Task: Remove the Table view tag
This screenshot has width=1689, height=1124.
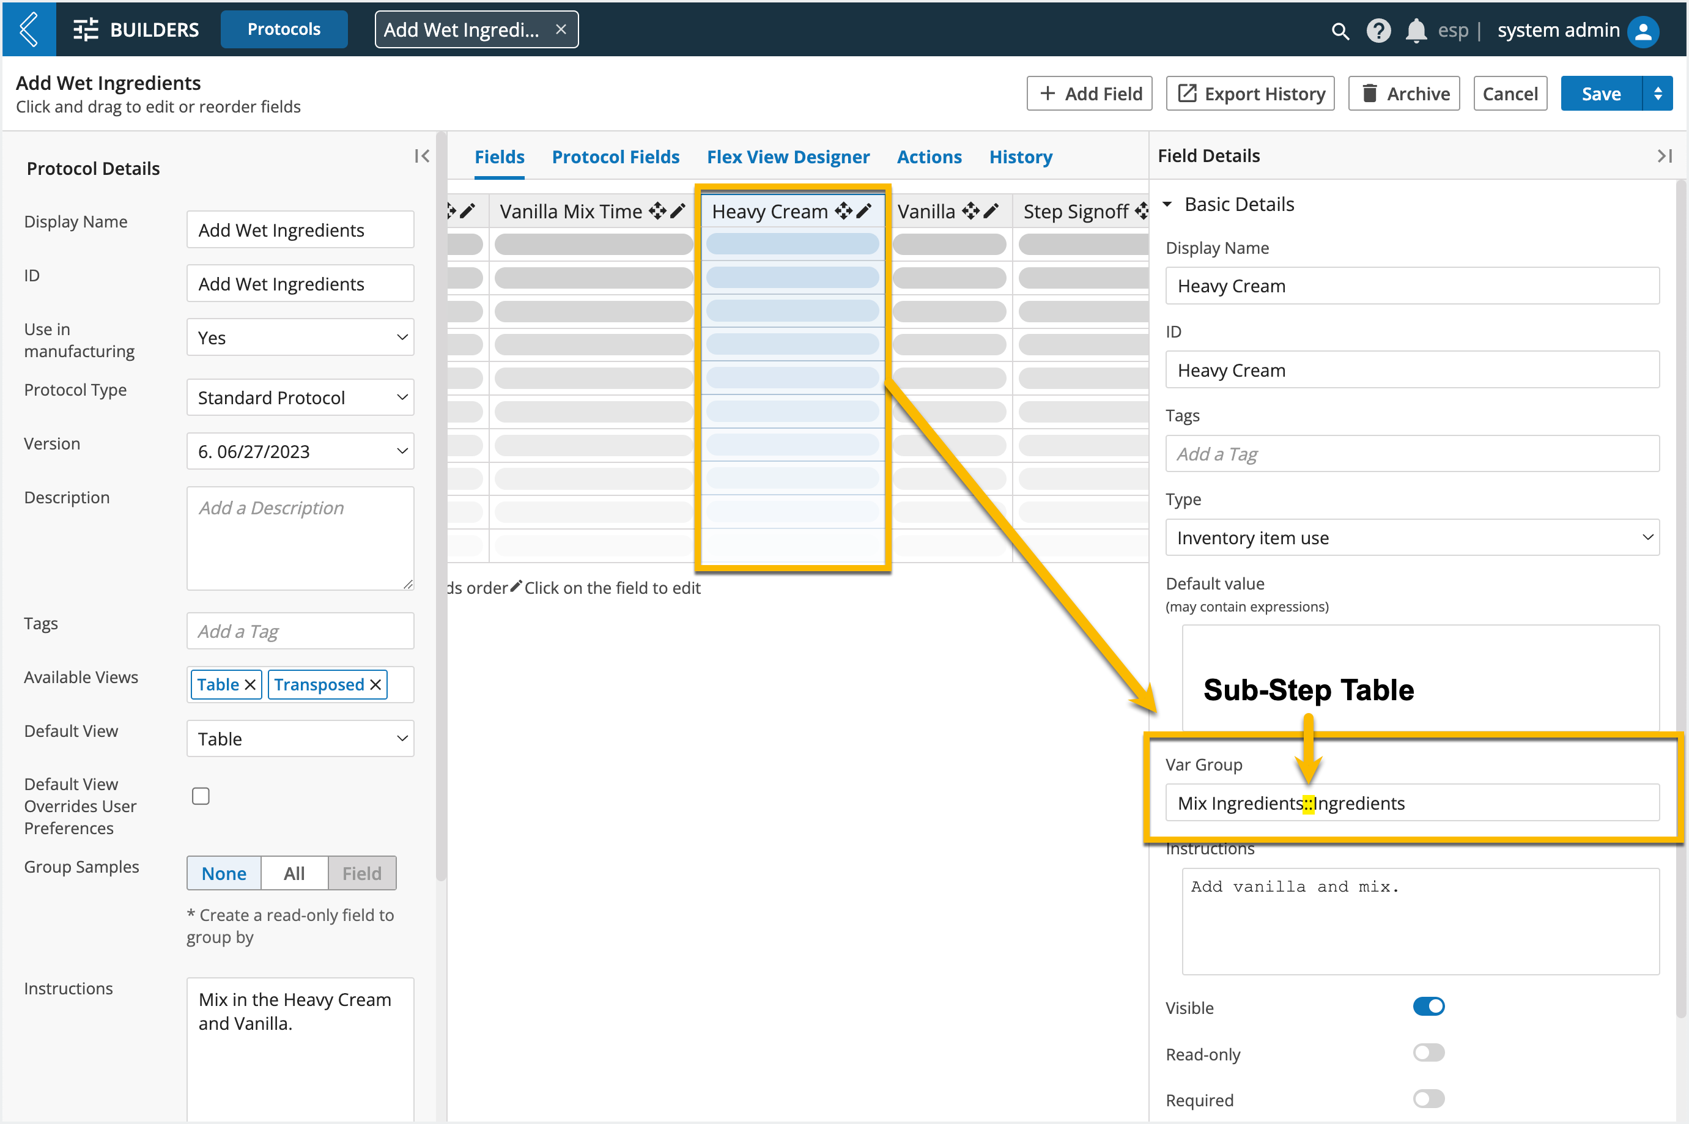Action: tap(250, 684)
